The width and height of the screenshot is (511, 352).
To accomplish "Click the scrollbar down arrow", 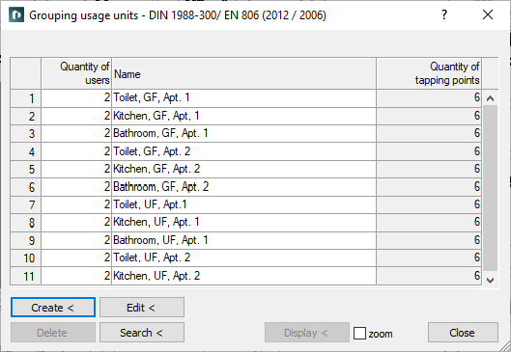I will click(490, 280).
